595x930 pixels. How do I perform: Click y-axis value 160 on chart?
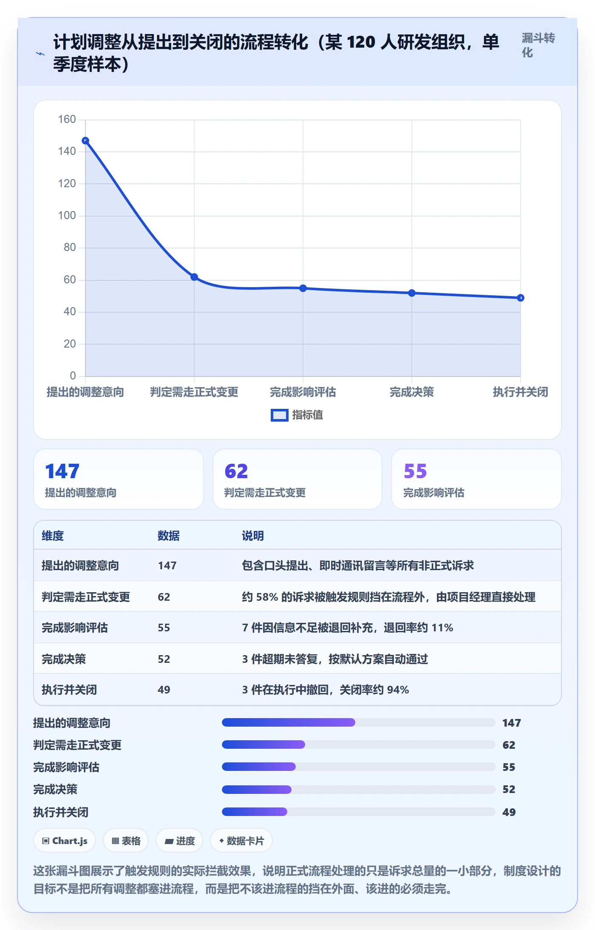(67, 119)
